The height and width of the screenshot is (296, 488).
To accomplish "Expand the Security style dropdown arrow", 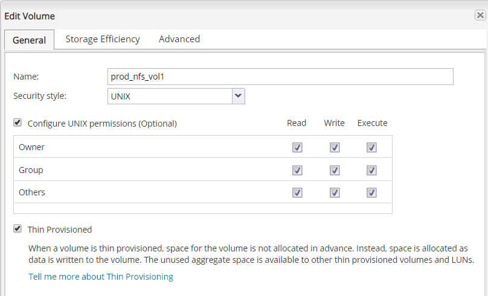I will click(x=238, y=96).
